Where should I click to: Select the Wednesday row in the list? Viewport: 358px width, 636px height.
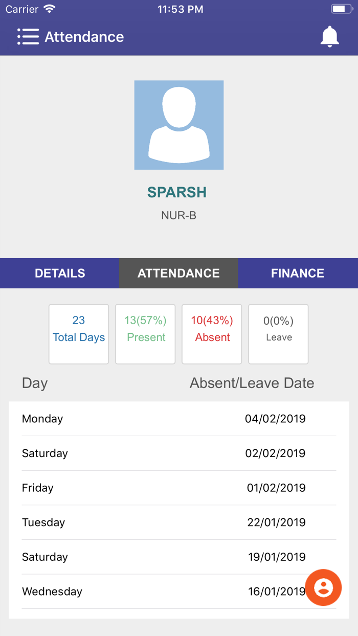point(153,592)
